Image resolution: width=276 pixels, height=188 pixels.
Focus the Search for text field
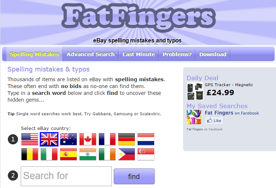(x=66, y=176)
